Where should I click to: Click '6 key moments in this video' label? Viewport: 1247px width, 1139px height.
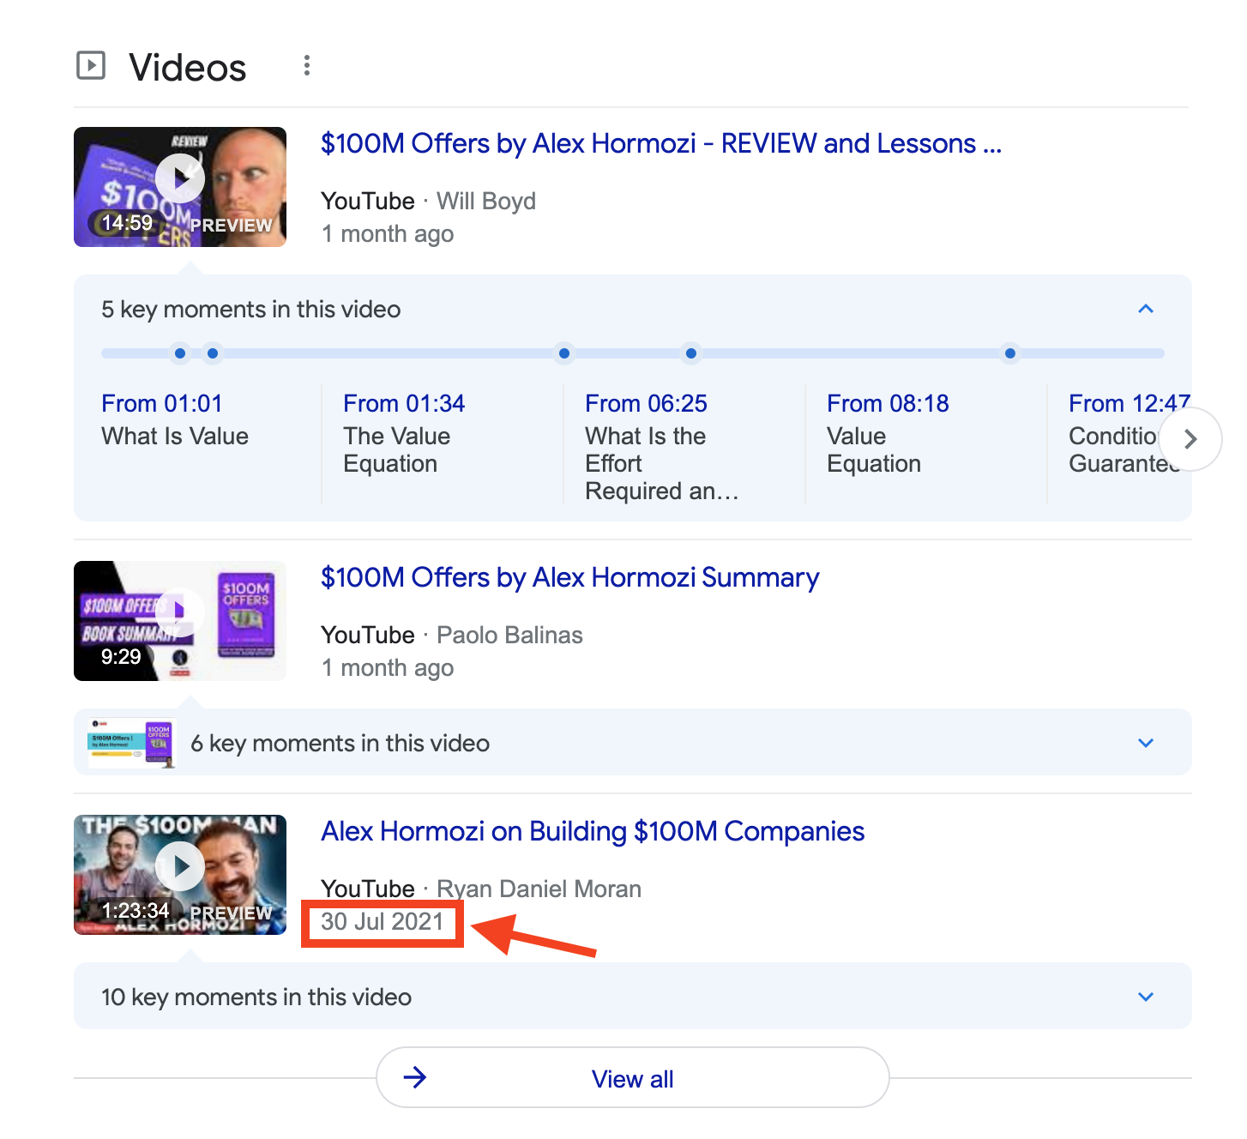(x=340, y=744)
